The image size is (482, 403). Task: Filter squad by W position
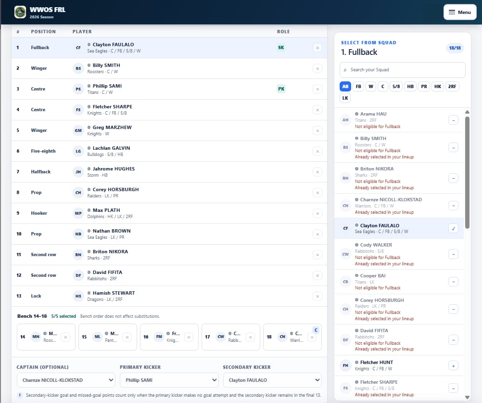pyautogui.click(x=371, y=87)
